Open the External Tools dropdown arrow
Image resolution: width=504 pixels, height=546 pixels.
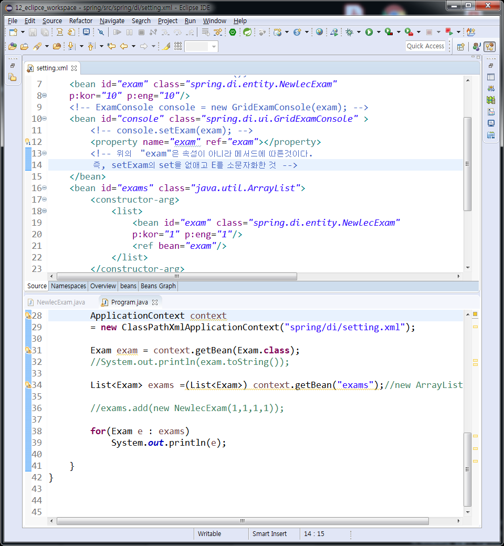(x=418, y=33)
